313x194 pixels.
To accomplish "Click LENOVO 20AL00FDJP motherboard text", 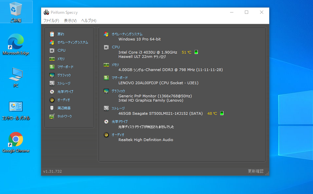I will (158, 83).
